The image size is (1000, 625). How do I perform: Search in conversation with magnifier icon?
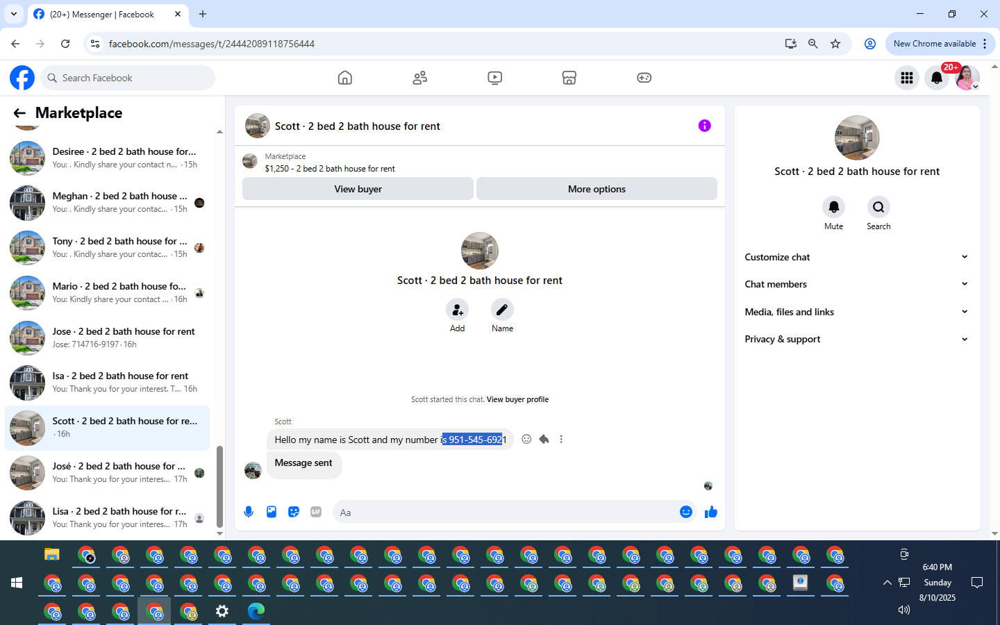pyautogui.click(x=878, y=207)
